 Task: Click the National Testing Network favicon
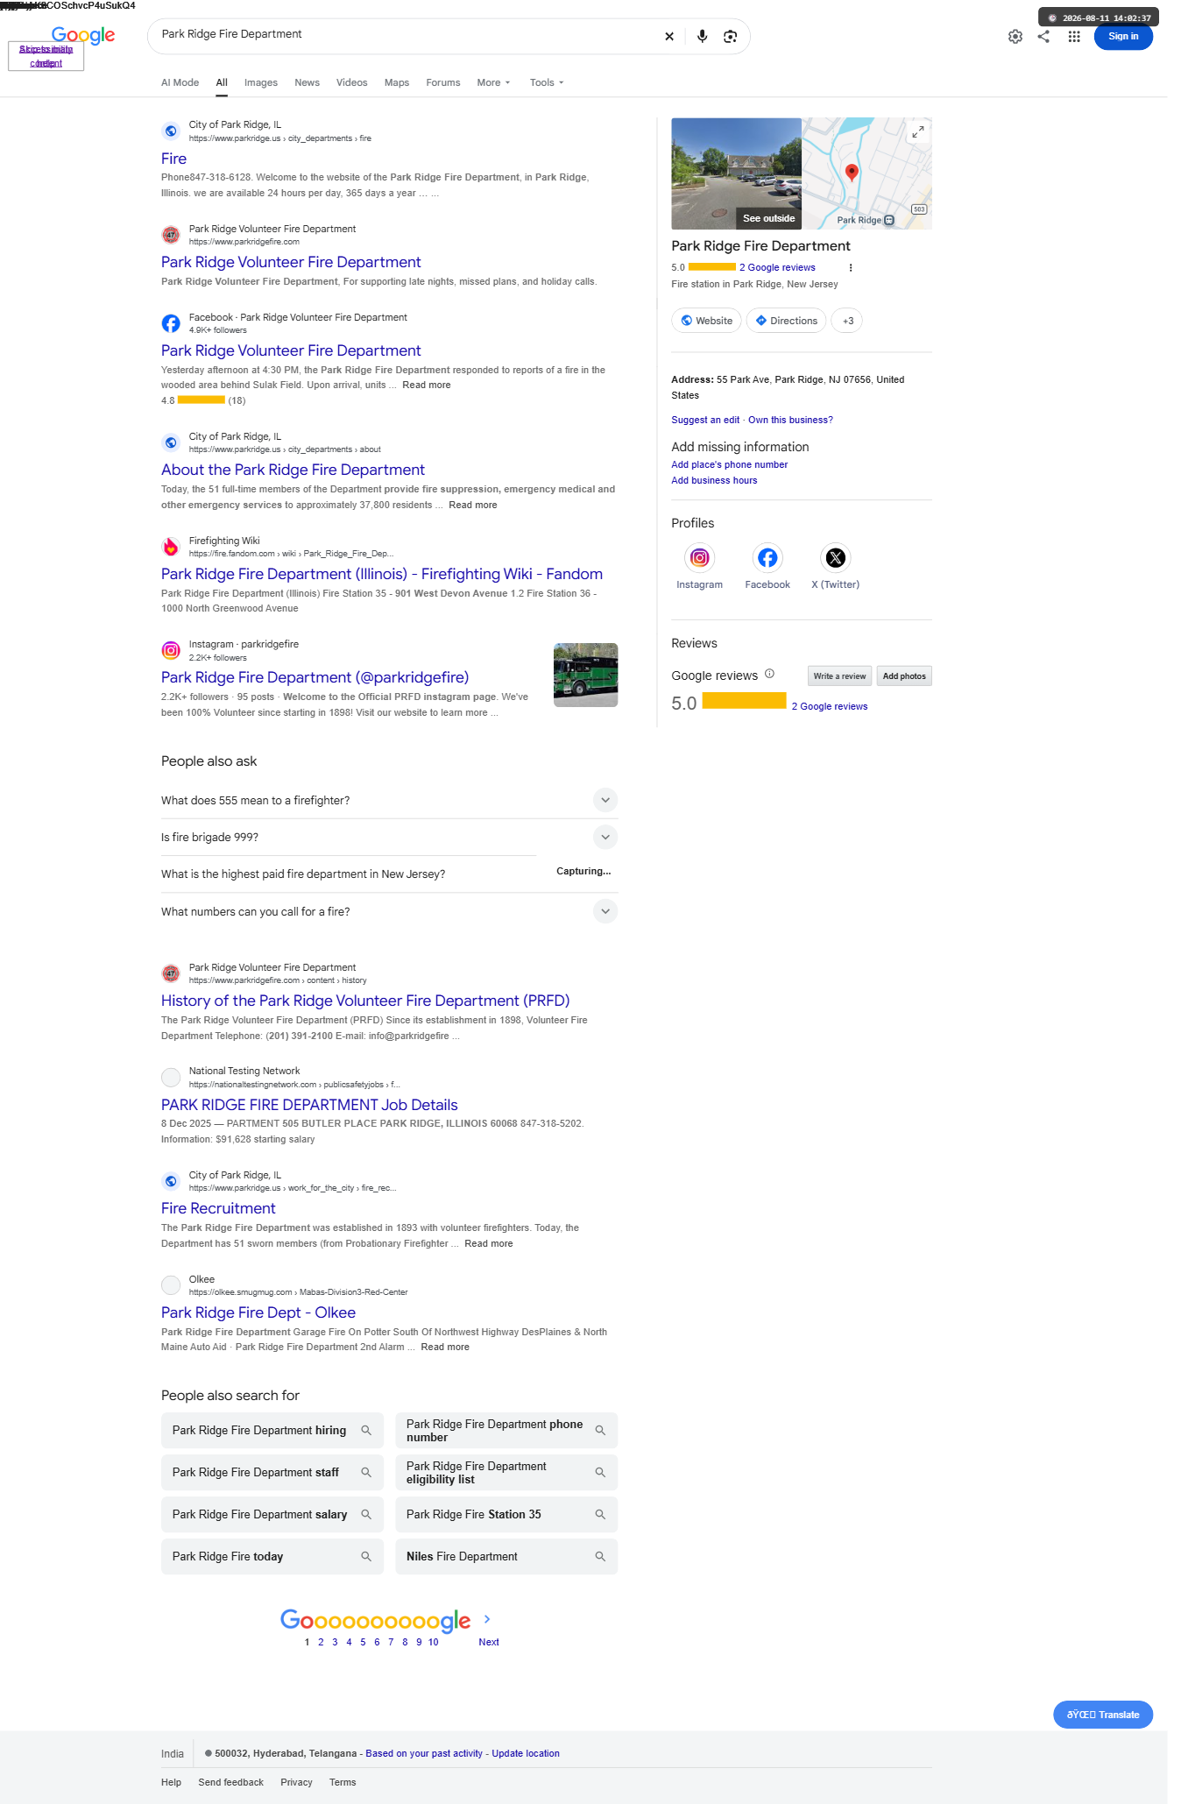click(171, 1077)
